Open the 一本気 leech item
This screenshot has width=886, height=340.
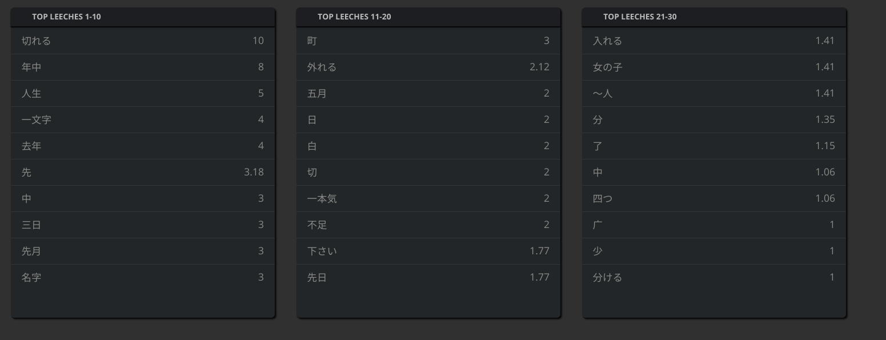(x=428, y=199)
